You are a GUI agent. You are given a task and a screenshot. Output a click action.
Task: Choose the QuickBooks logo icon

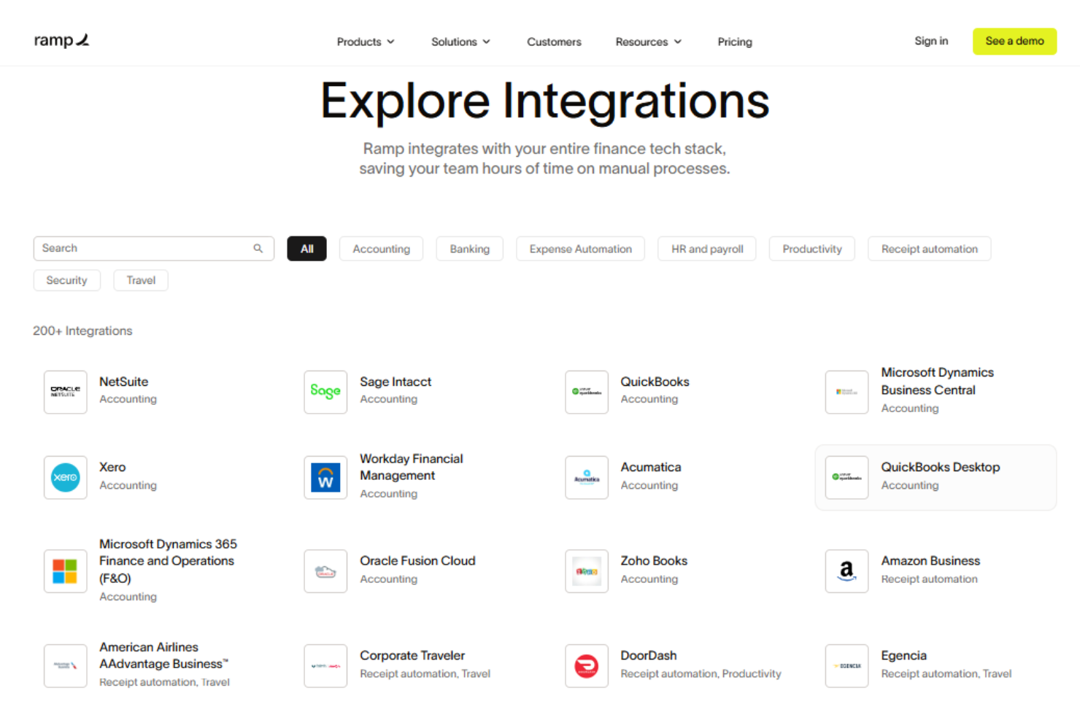[587, 392]
